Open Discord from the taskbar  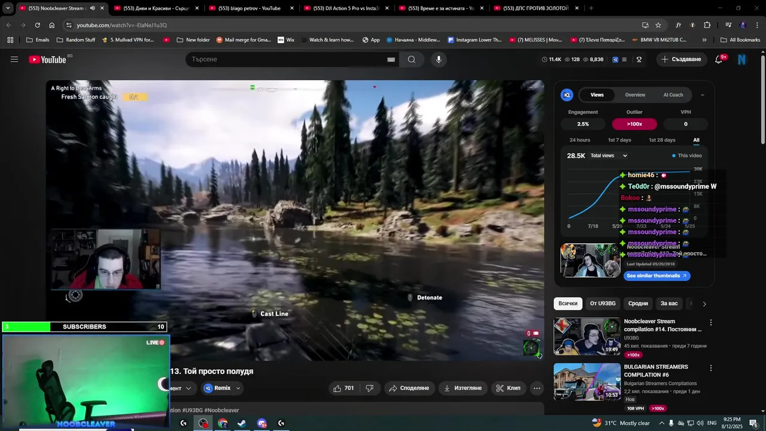pyautogui.click(x=262, y=423)
